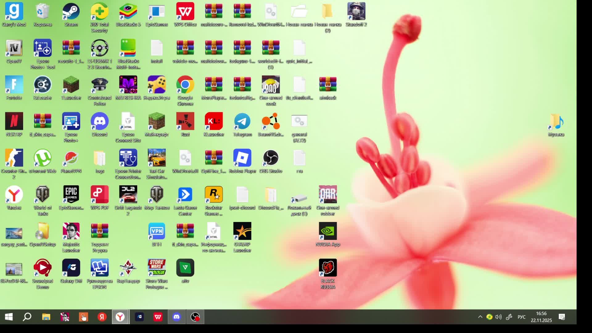
Task: Expand the hidden system tray icons chevron
Action: click(480, 317)
